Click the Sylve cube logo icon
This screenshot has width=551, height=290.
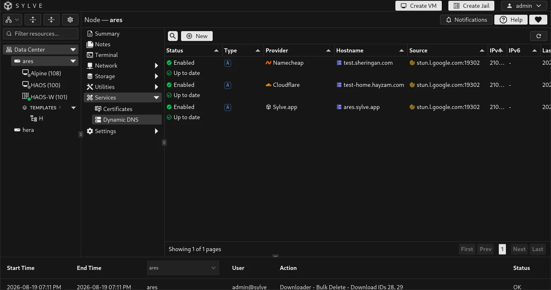click(x=8, y=6)
